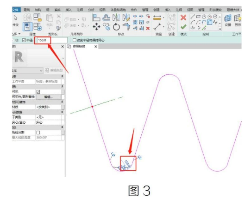
Task: Select the Offset tool
Action: tap(106, 18)
